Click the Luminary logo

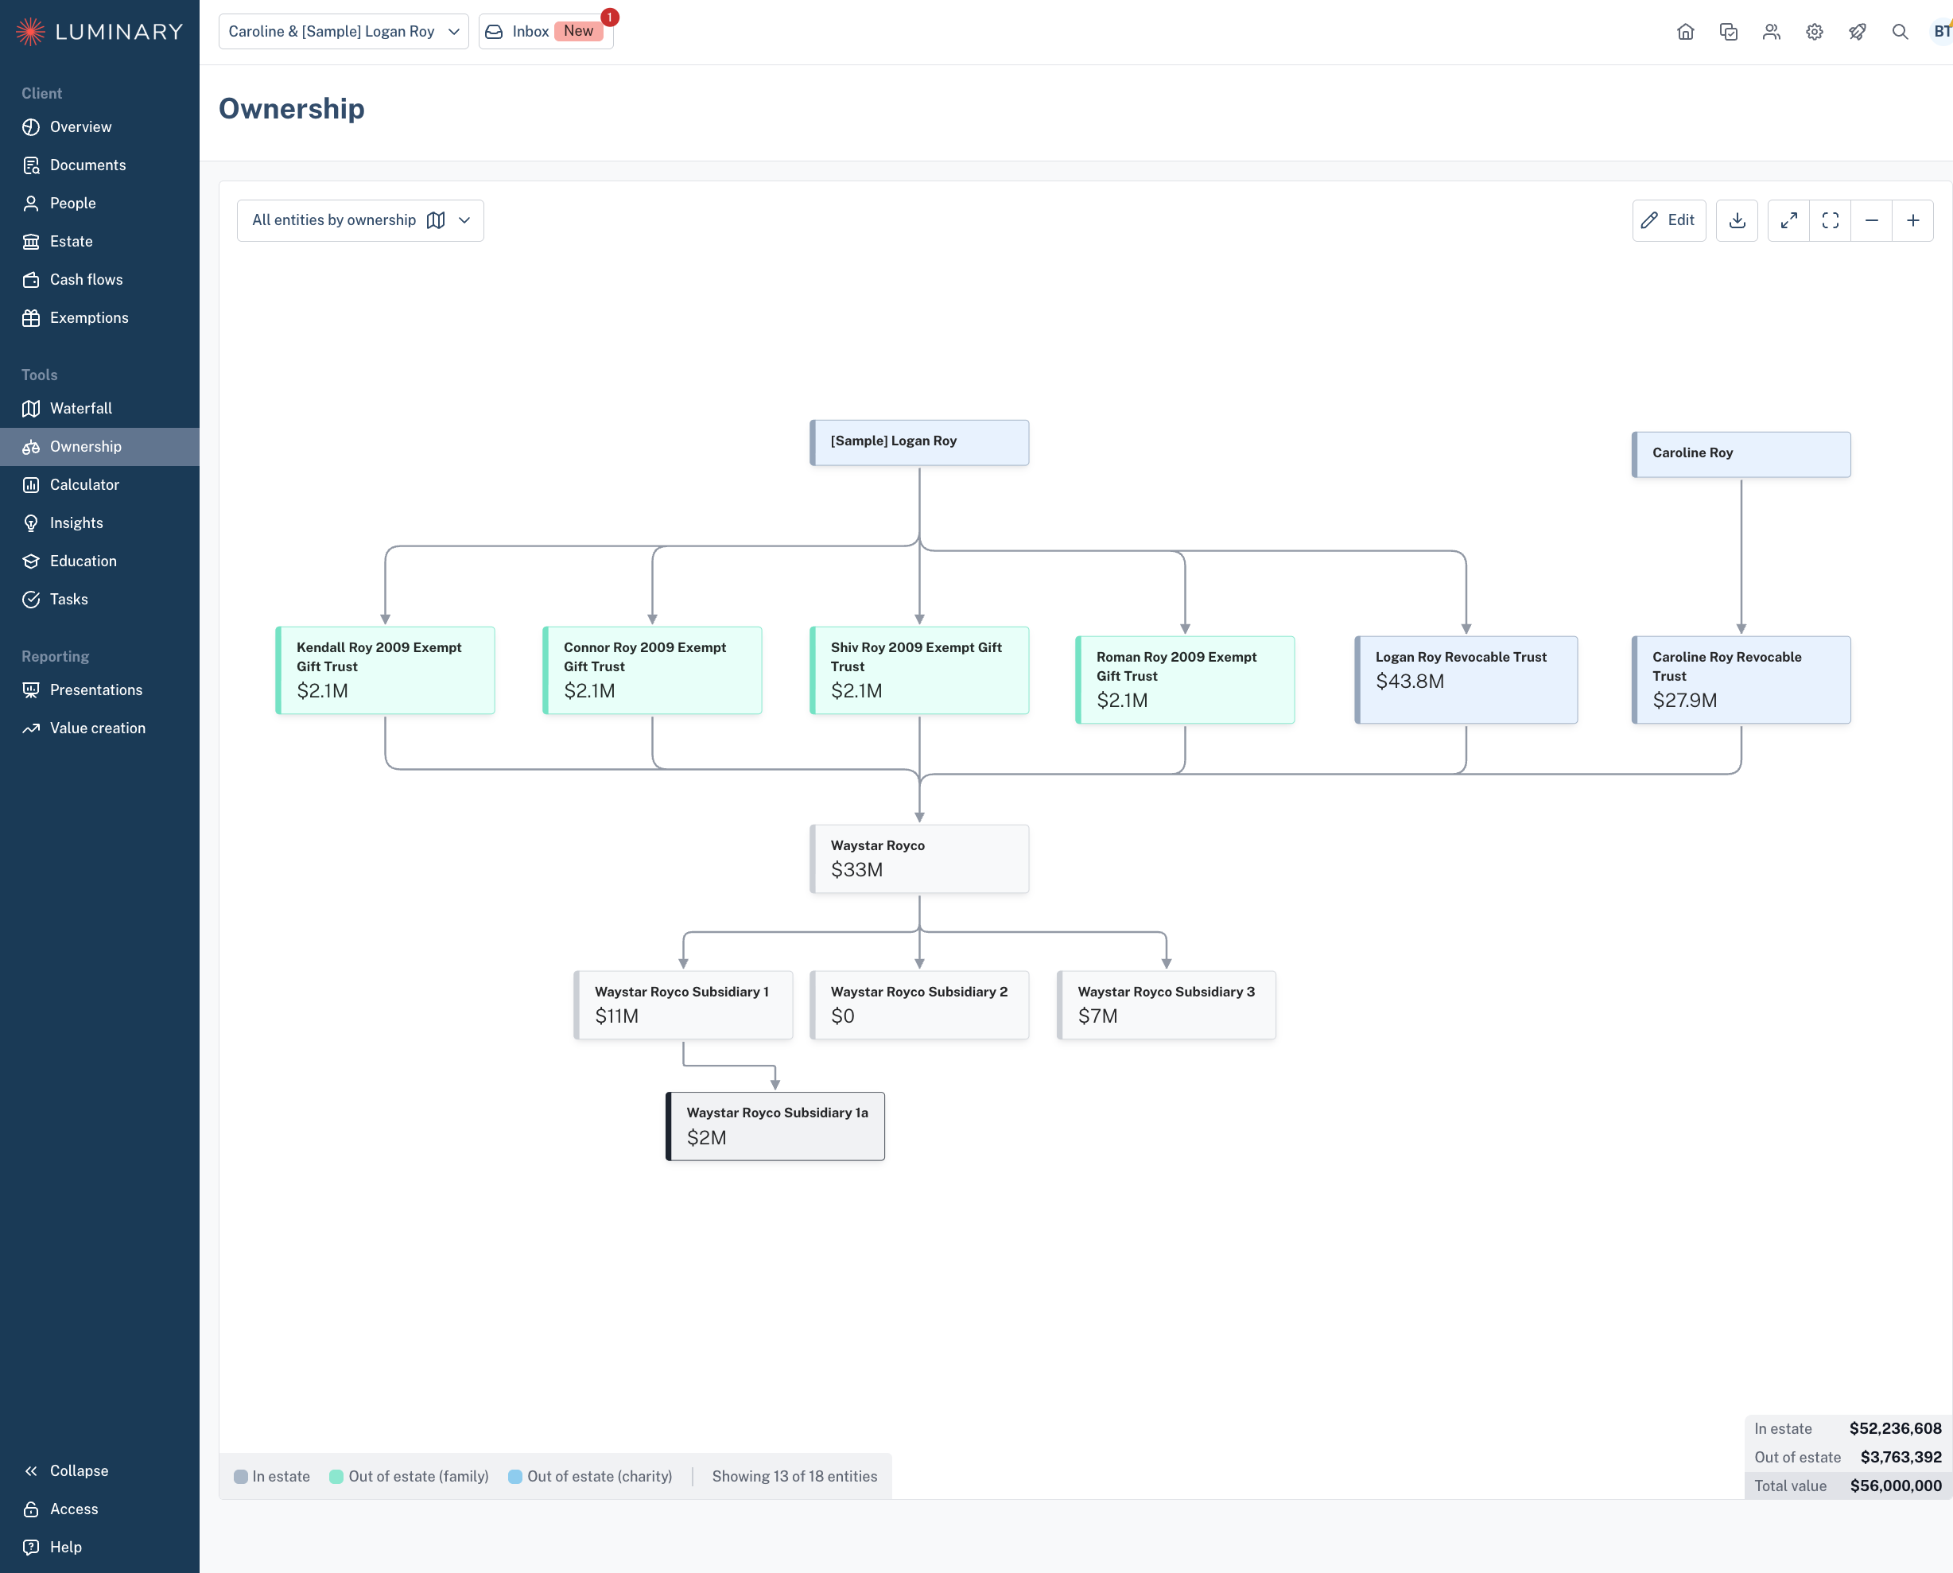[x=99, y=32]
